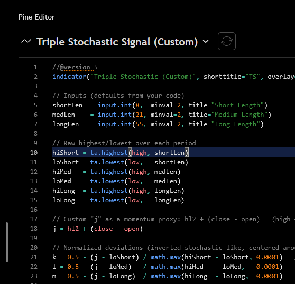
Task: Click line number 18 in the gutter
Action: [x=34, y=229]
